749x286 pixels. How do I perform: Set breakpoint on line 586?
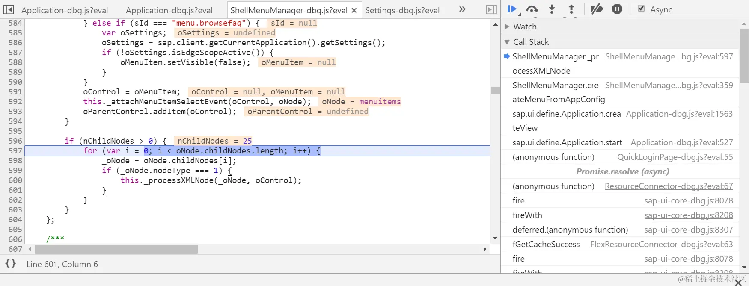[x=15, y=42]
